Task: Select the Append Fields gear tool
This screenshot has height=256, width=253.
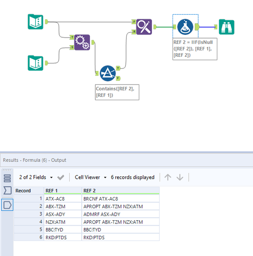Action: 82,42
